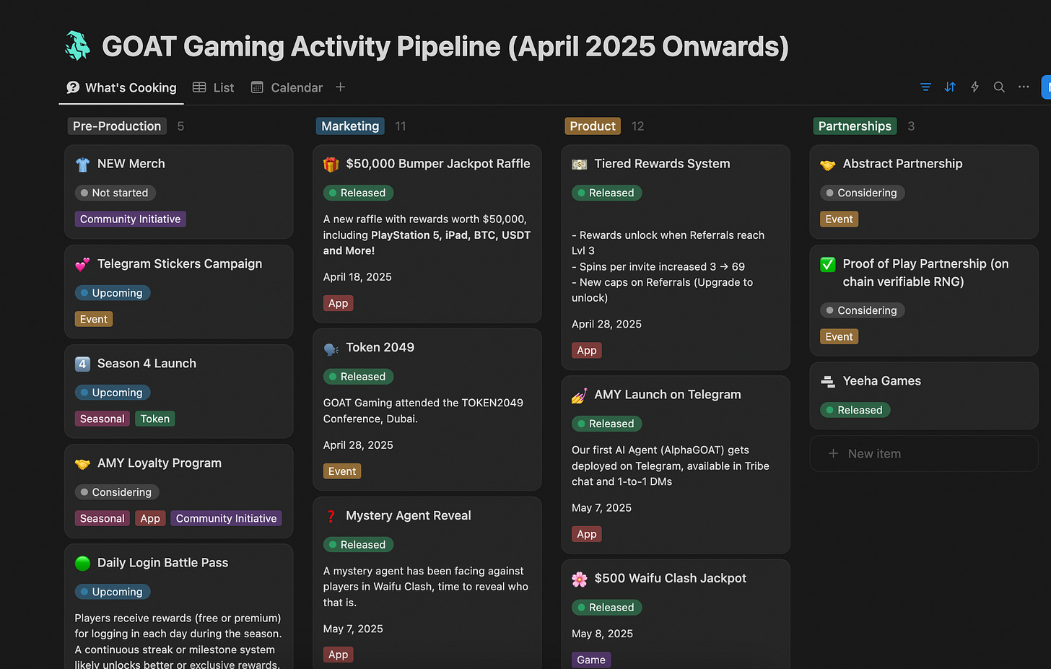The image size is (1051, 669).
Task: Click Community Initiative tag on NEW Merch
Action: tap(131, 219)
